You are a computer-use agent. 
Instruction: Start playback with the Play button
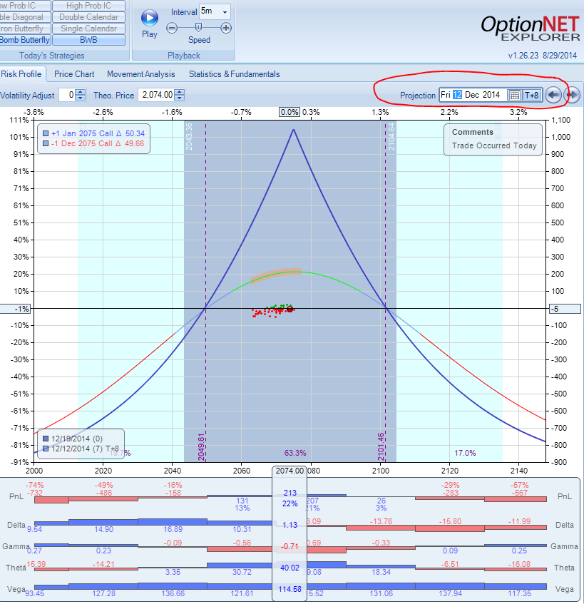(150, 18)
